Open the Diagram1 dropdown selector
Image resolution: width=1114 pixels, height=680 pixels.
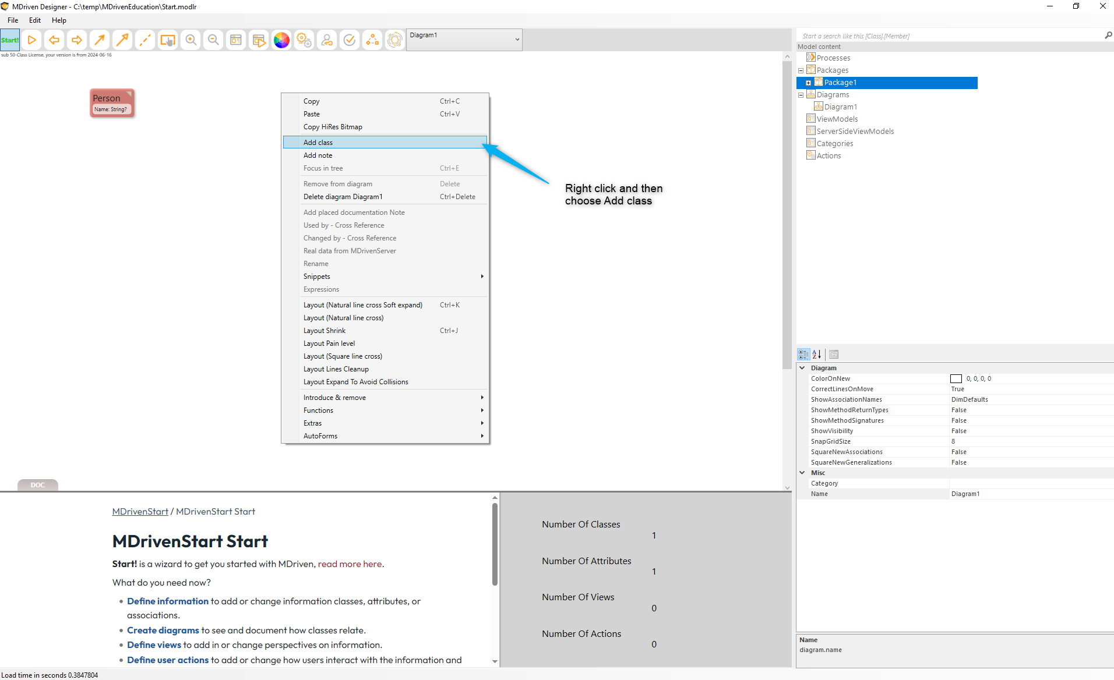point(516,40)
